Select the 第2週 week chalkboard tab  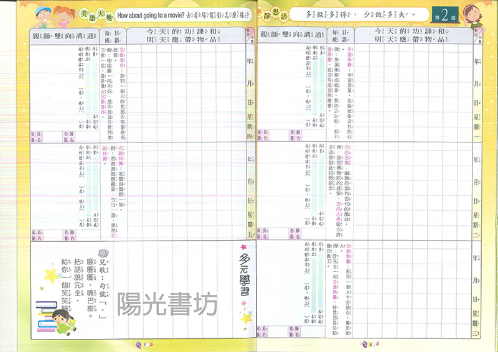443,13
